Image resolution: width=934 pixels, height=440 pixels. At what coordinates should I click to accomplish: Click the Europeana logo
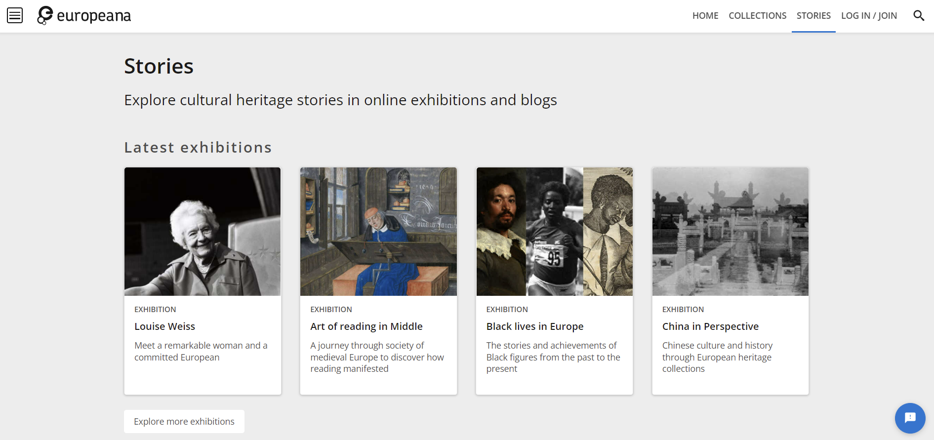tap(84, 16)
